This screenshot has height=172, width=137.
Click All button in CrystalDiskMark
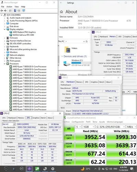point(69,129)
